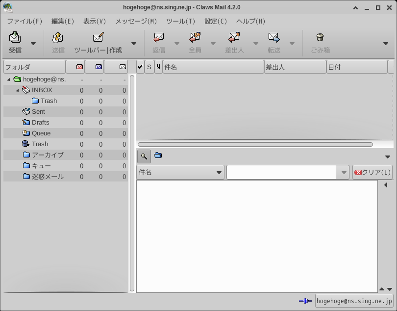The height and width of the screenshot is (311, 397).
Task: Select the Trash subfolder under INBOX
Action: [66, 101]
